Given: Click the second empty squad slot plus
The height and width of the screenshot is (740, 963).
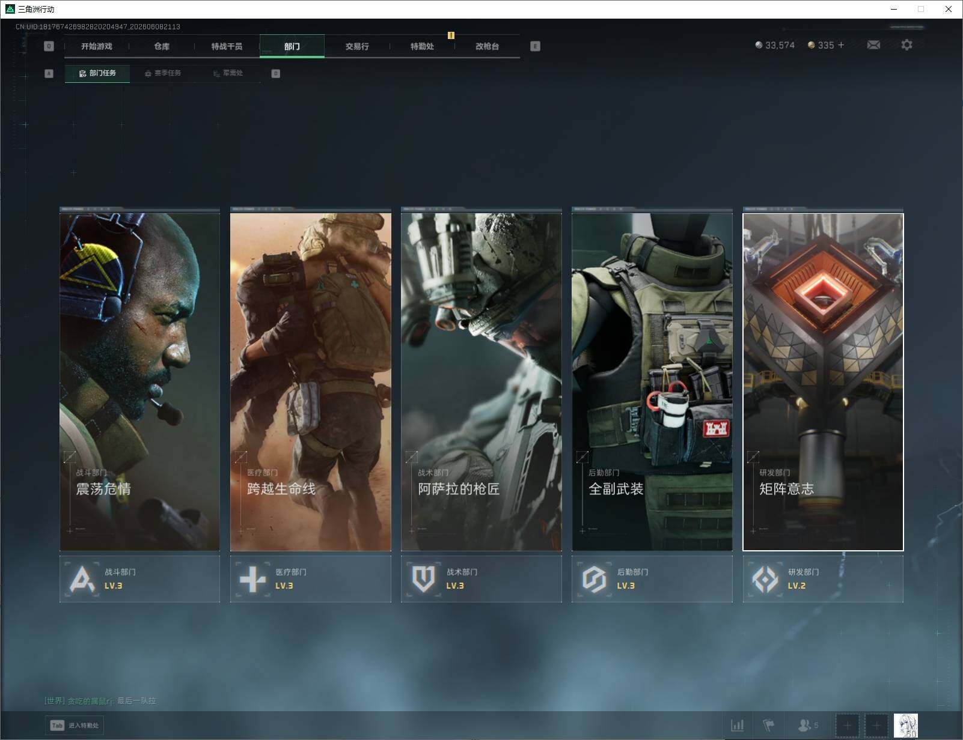Looking at the screenshot, I should coord(876,726).
